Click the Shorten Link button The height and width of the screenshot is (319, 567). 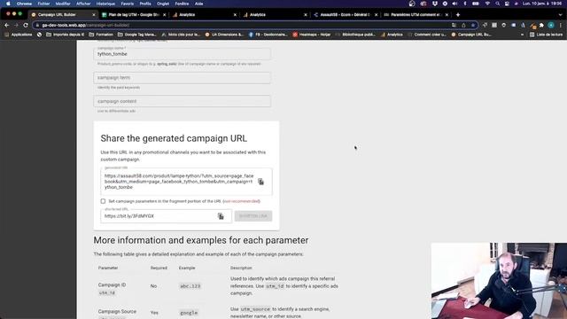[253, 216]
